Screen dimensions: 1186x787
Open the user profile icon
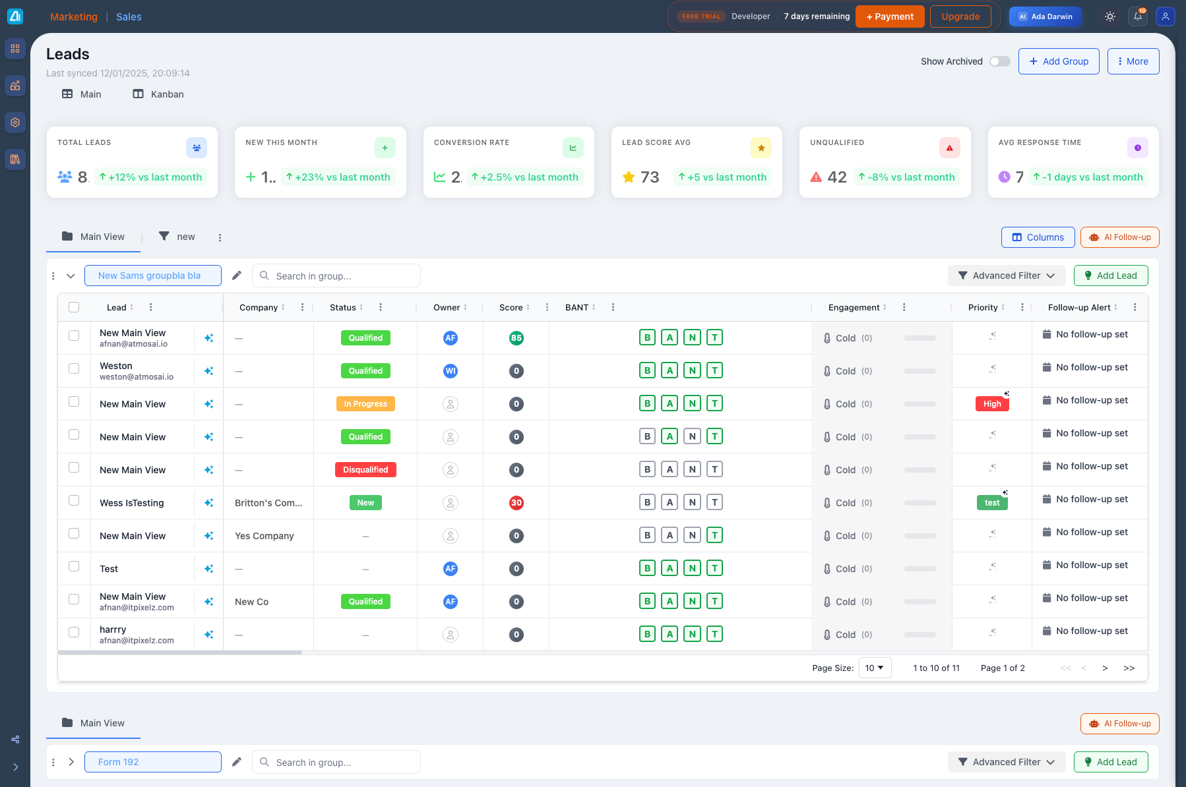(1166, 16)
